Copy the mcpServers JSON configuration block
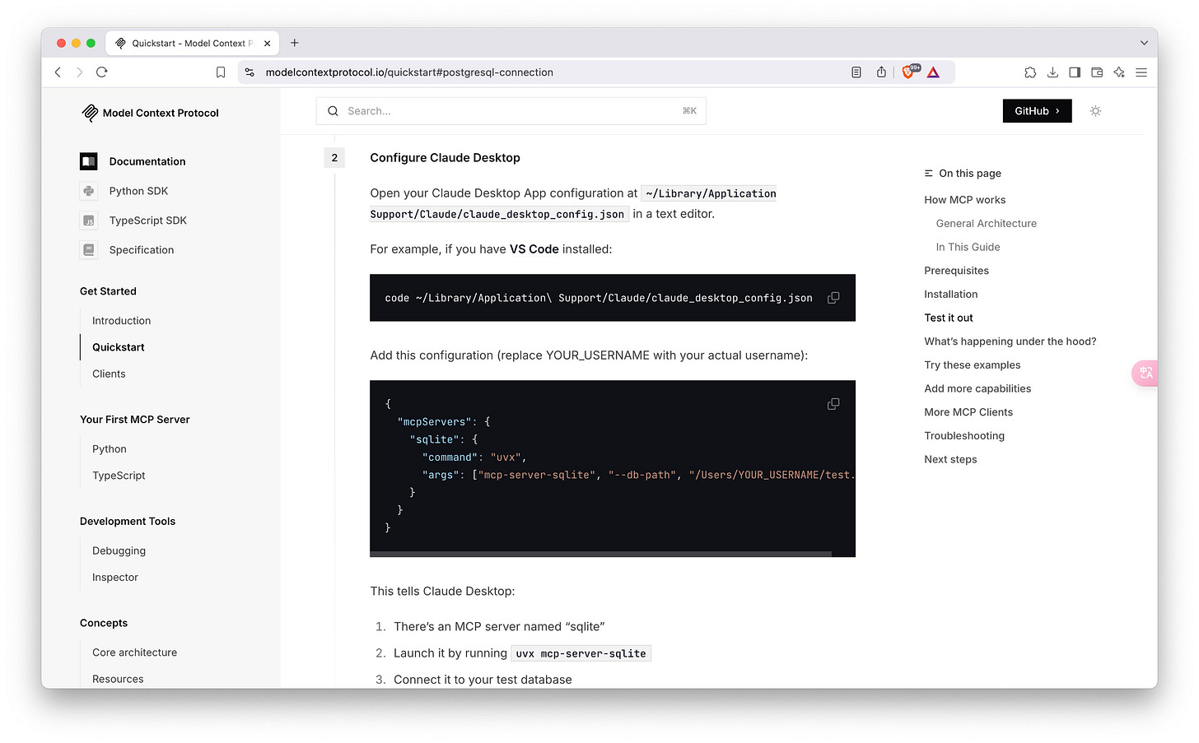 [833, 404]
